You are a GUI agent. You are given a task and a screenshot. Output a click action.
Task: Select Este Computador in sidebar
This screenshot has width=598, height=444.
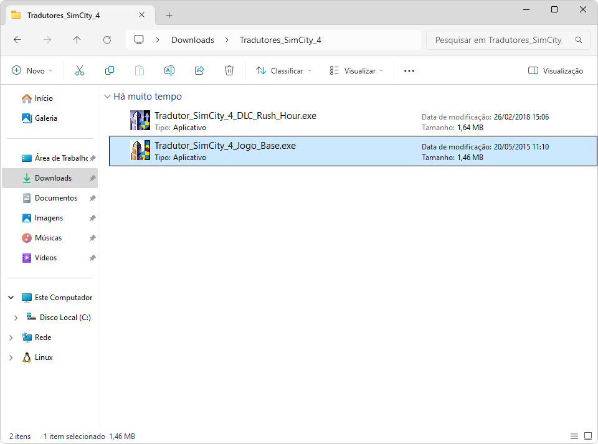click(64, 298)
